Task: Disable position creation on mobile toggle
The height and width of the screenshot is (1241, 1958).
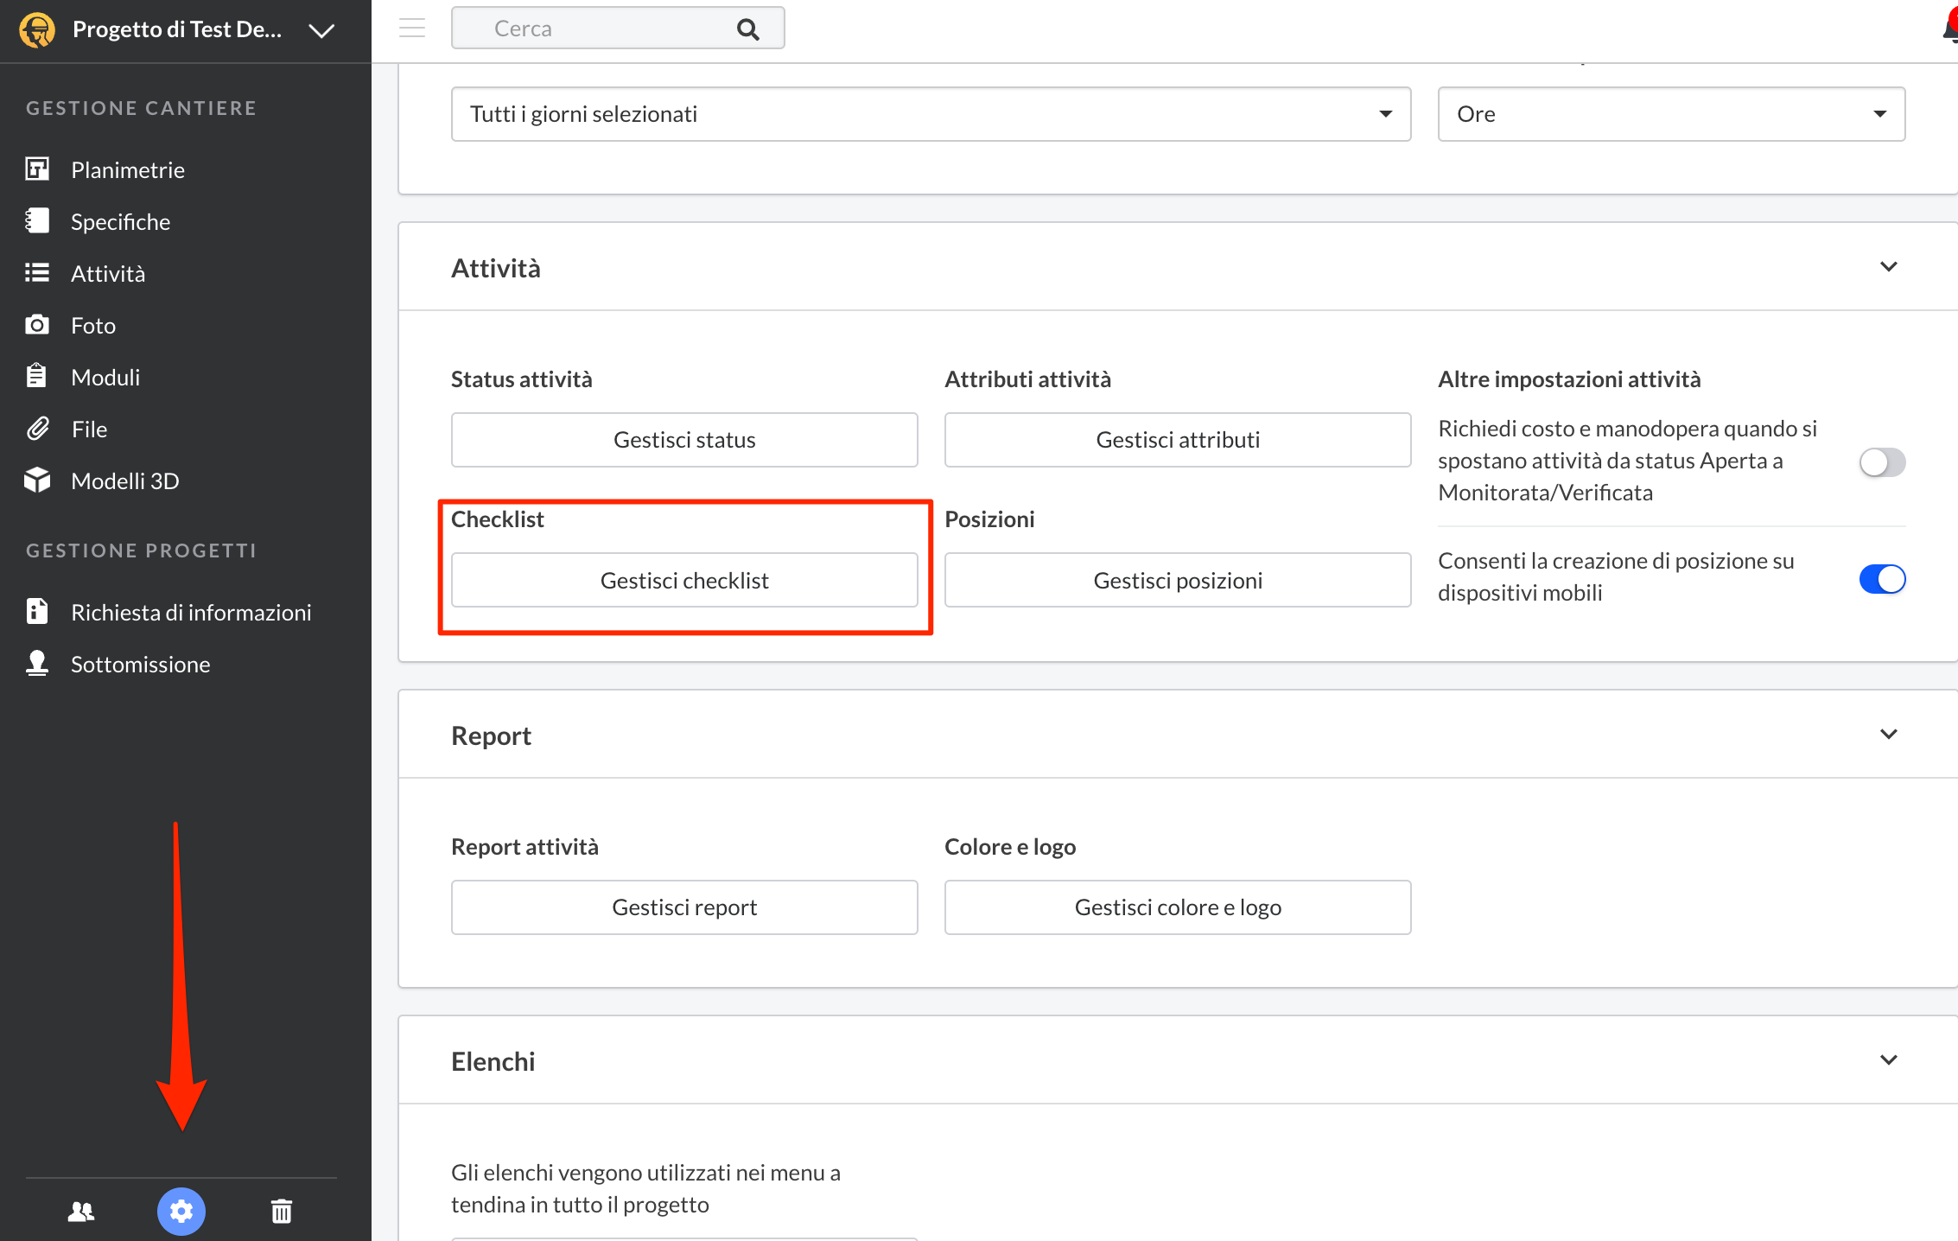Action: [x=1882, y=579]
